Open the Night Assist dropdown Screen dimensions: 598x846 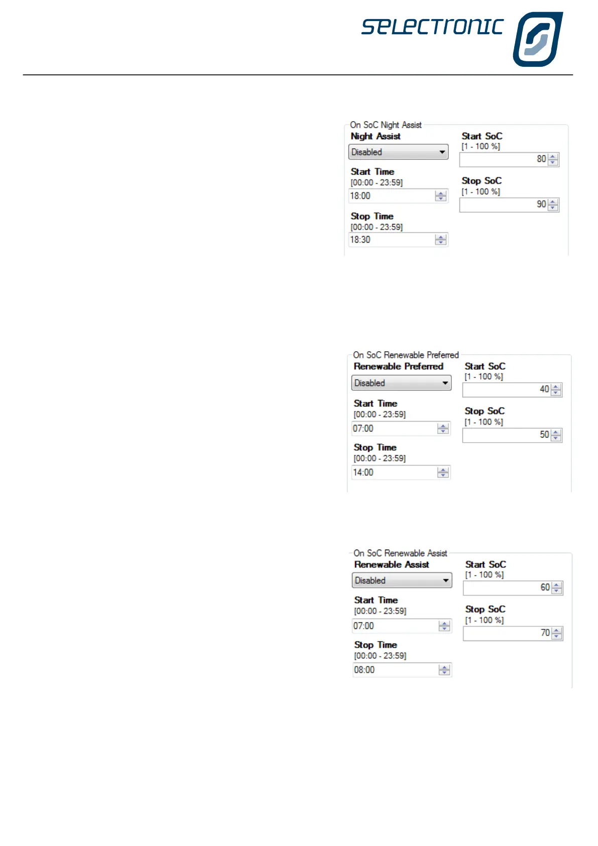coord(398,152)
